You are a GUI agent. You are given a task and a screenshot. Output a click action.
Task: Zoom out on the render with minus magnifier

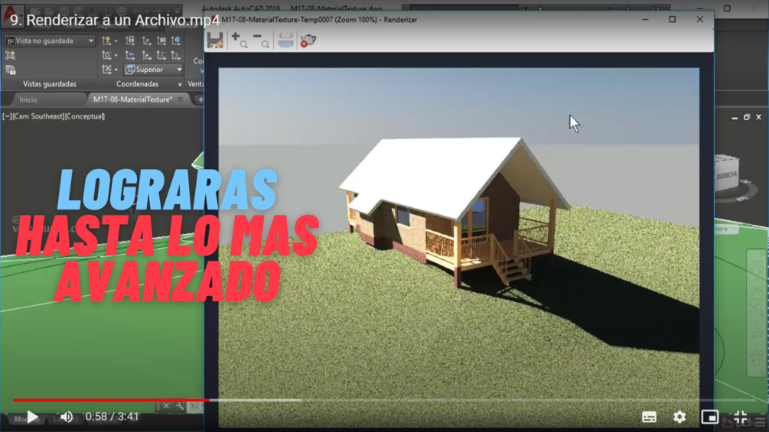click(x=261, y=41)
